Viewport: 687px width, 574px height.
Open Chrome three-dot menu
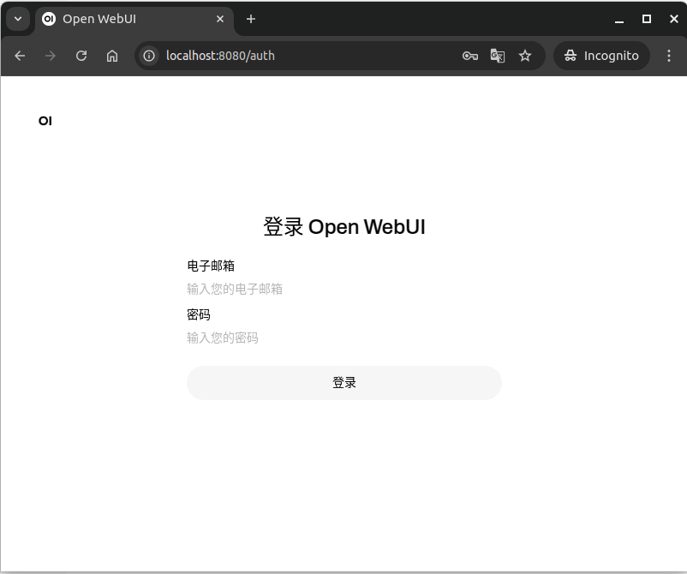pos(669,56)
